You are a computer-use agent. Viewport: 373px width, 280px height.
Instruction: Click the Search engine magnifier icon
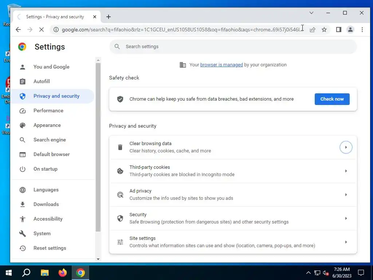click(23, 140)
